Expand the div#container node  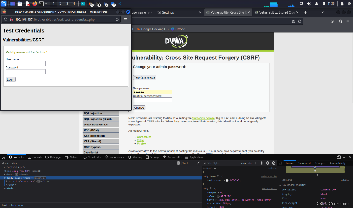pyautogui.click(x=7, y=181)
